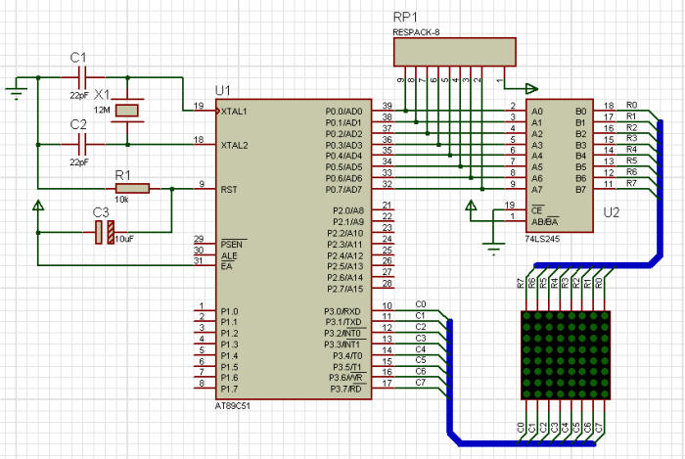Click the ALE pin label

tap(229, 255)
